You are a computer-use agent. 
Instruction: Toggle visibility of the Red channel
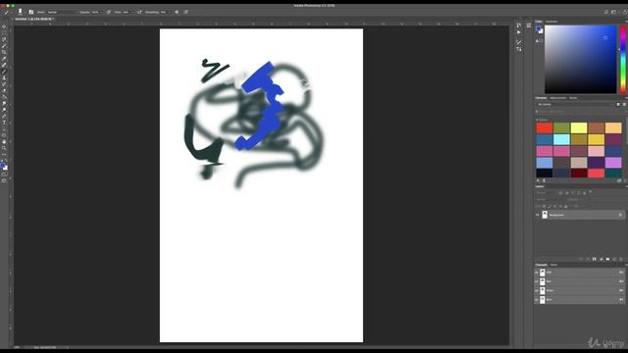(x=537, y=281)
